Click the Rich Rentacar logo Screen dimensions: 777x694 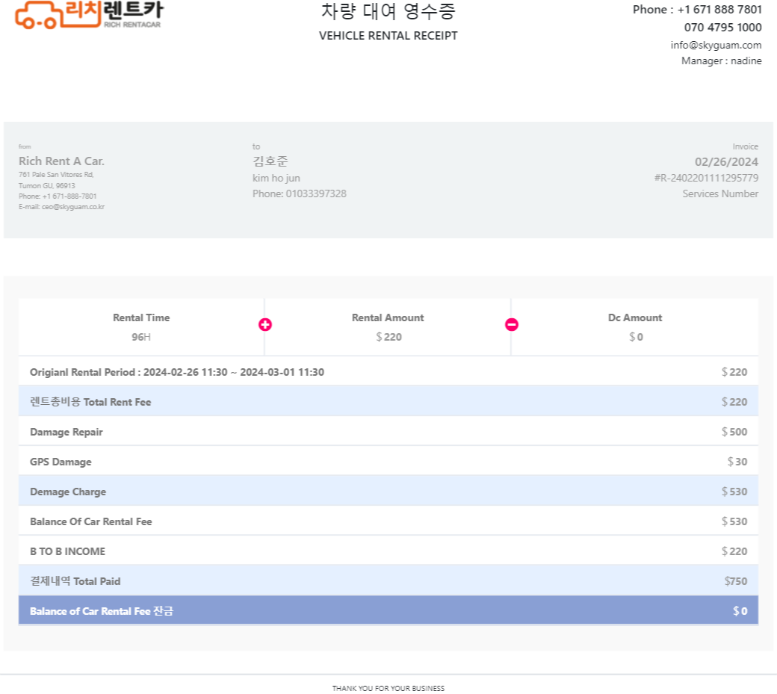(88, 15)
